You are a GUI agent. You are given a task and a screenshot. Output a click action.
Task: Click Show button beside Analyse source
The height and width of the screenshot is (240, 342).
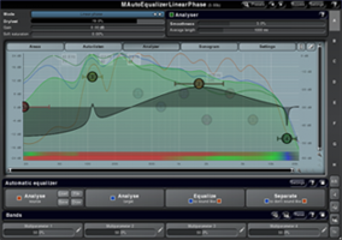[x=76, y=202]
